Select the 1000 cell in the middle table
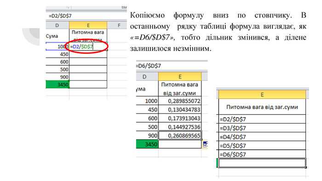This screenshot has width=322, height=181. [147, 101]
